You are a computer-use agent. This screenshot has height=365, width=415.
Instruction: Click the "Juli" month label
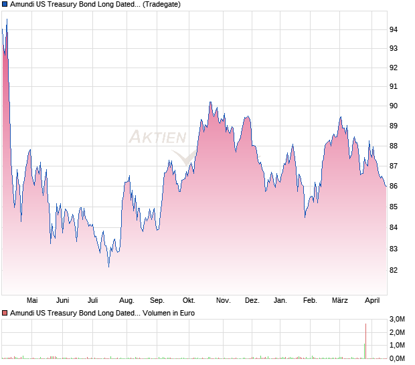92,301
